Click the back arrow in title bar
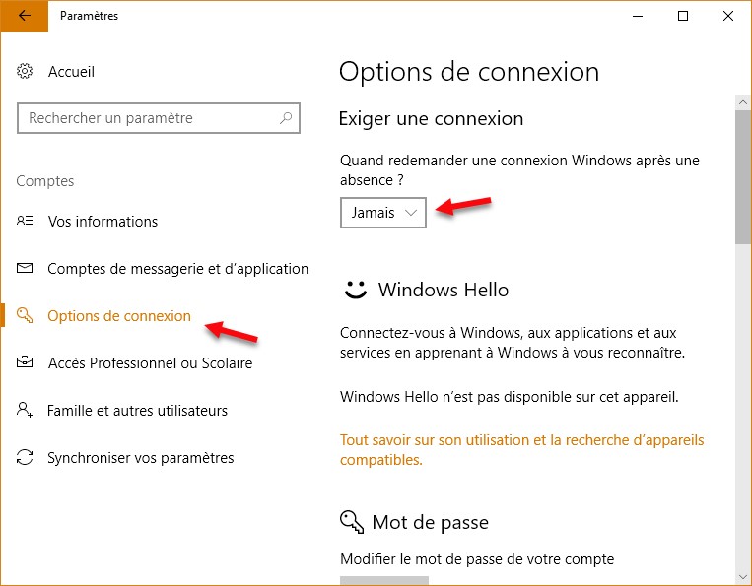This screenshot has width=752, height=586. [24, 16]
